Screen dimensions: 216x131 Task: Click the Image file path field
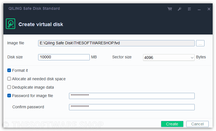[x=116, y=43]
